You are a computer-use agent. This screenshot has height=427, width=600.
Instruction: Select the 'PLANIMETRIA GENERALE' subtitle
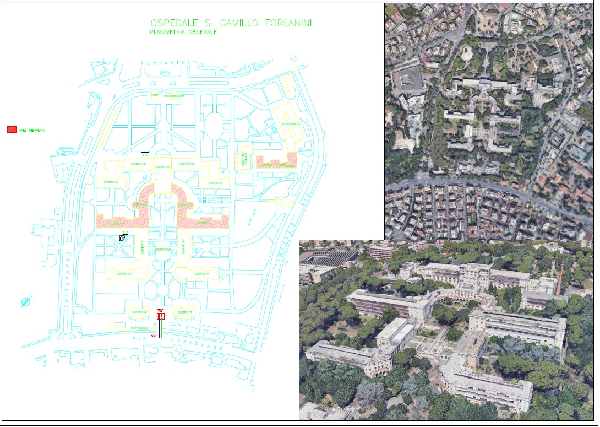coord(183,33)
